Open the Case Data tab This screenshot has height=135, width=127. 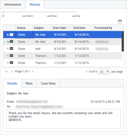click(48, 83)
